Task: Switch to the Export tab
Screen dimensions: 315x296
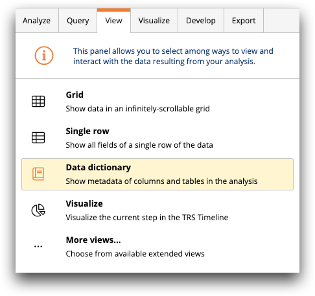Action: [244, 21]
